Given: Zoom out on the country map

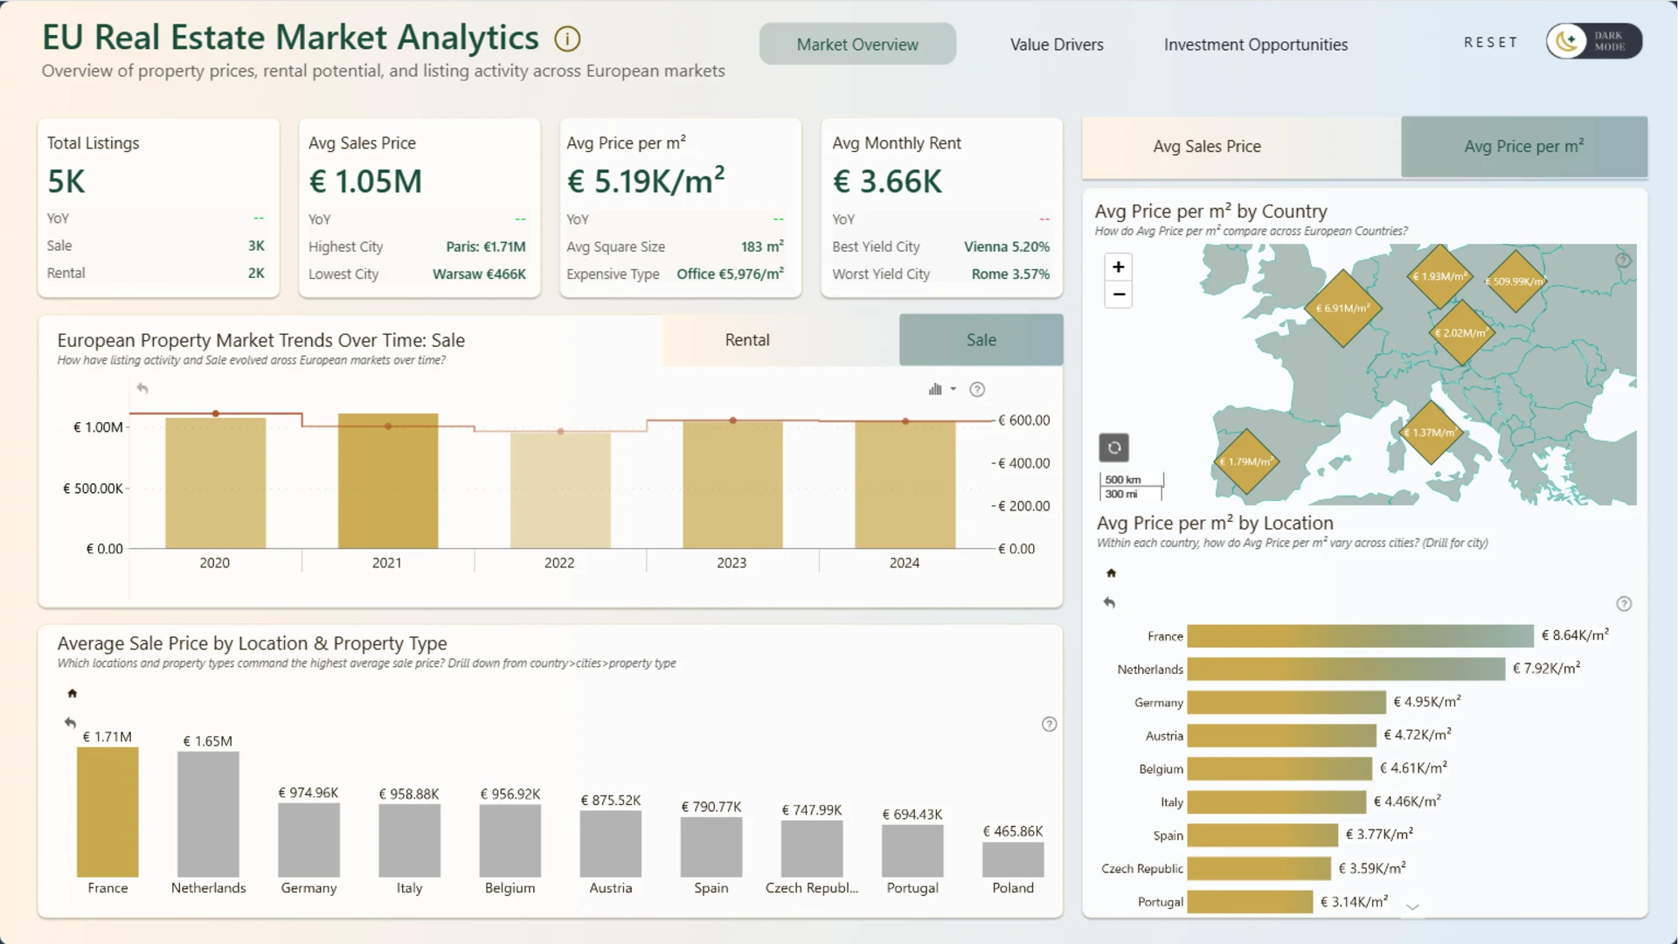Looking at the screenshot, I should (x=1118, y=295).
